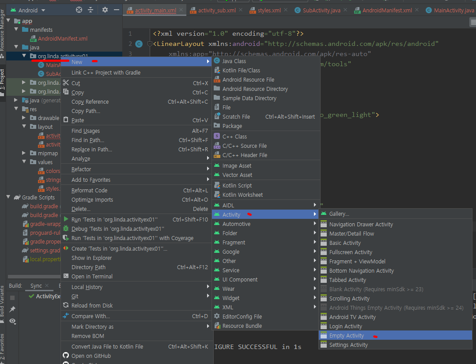
Task: Click Paste in the context menu
Action: tap(136, 120)
